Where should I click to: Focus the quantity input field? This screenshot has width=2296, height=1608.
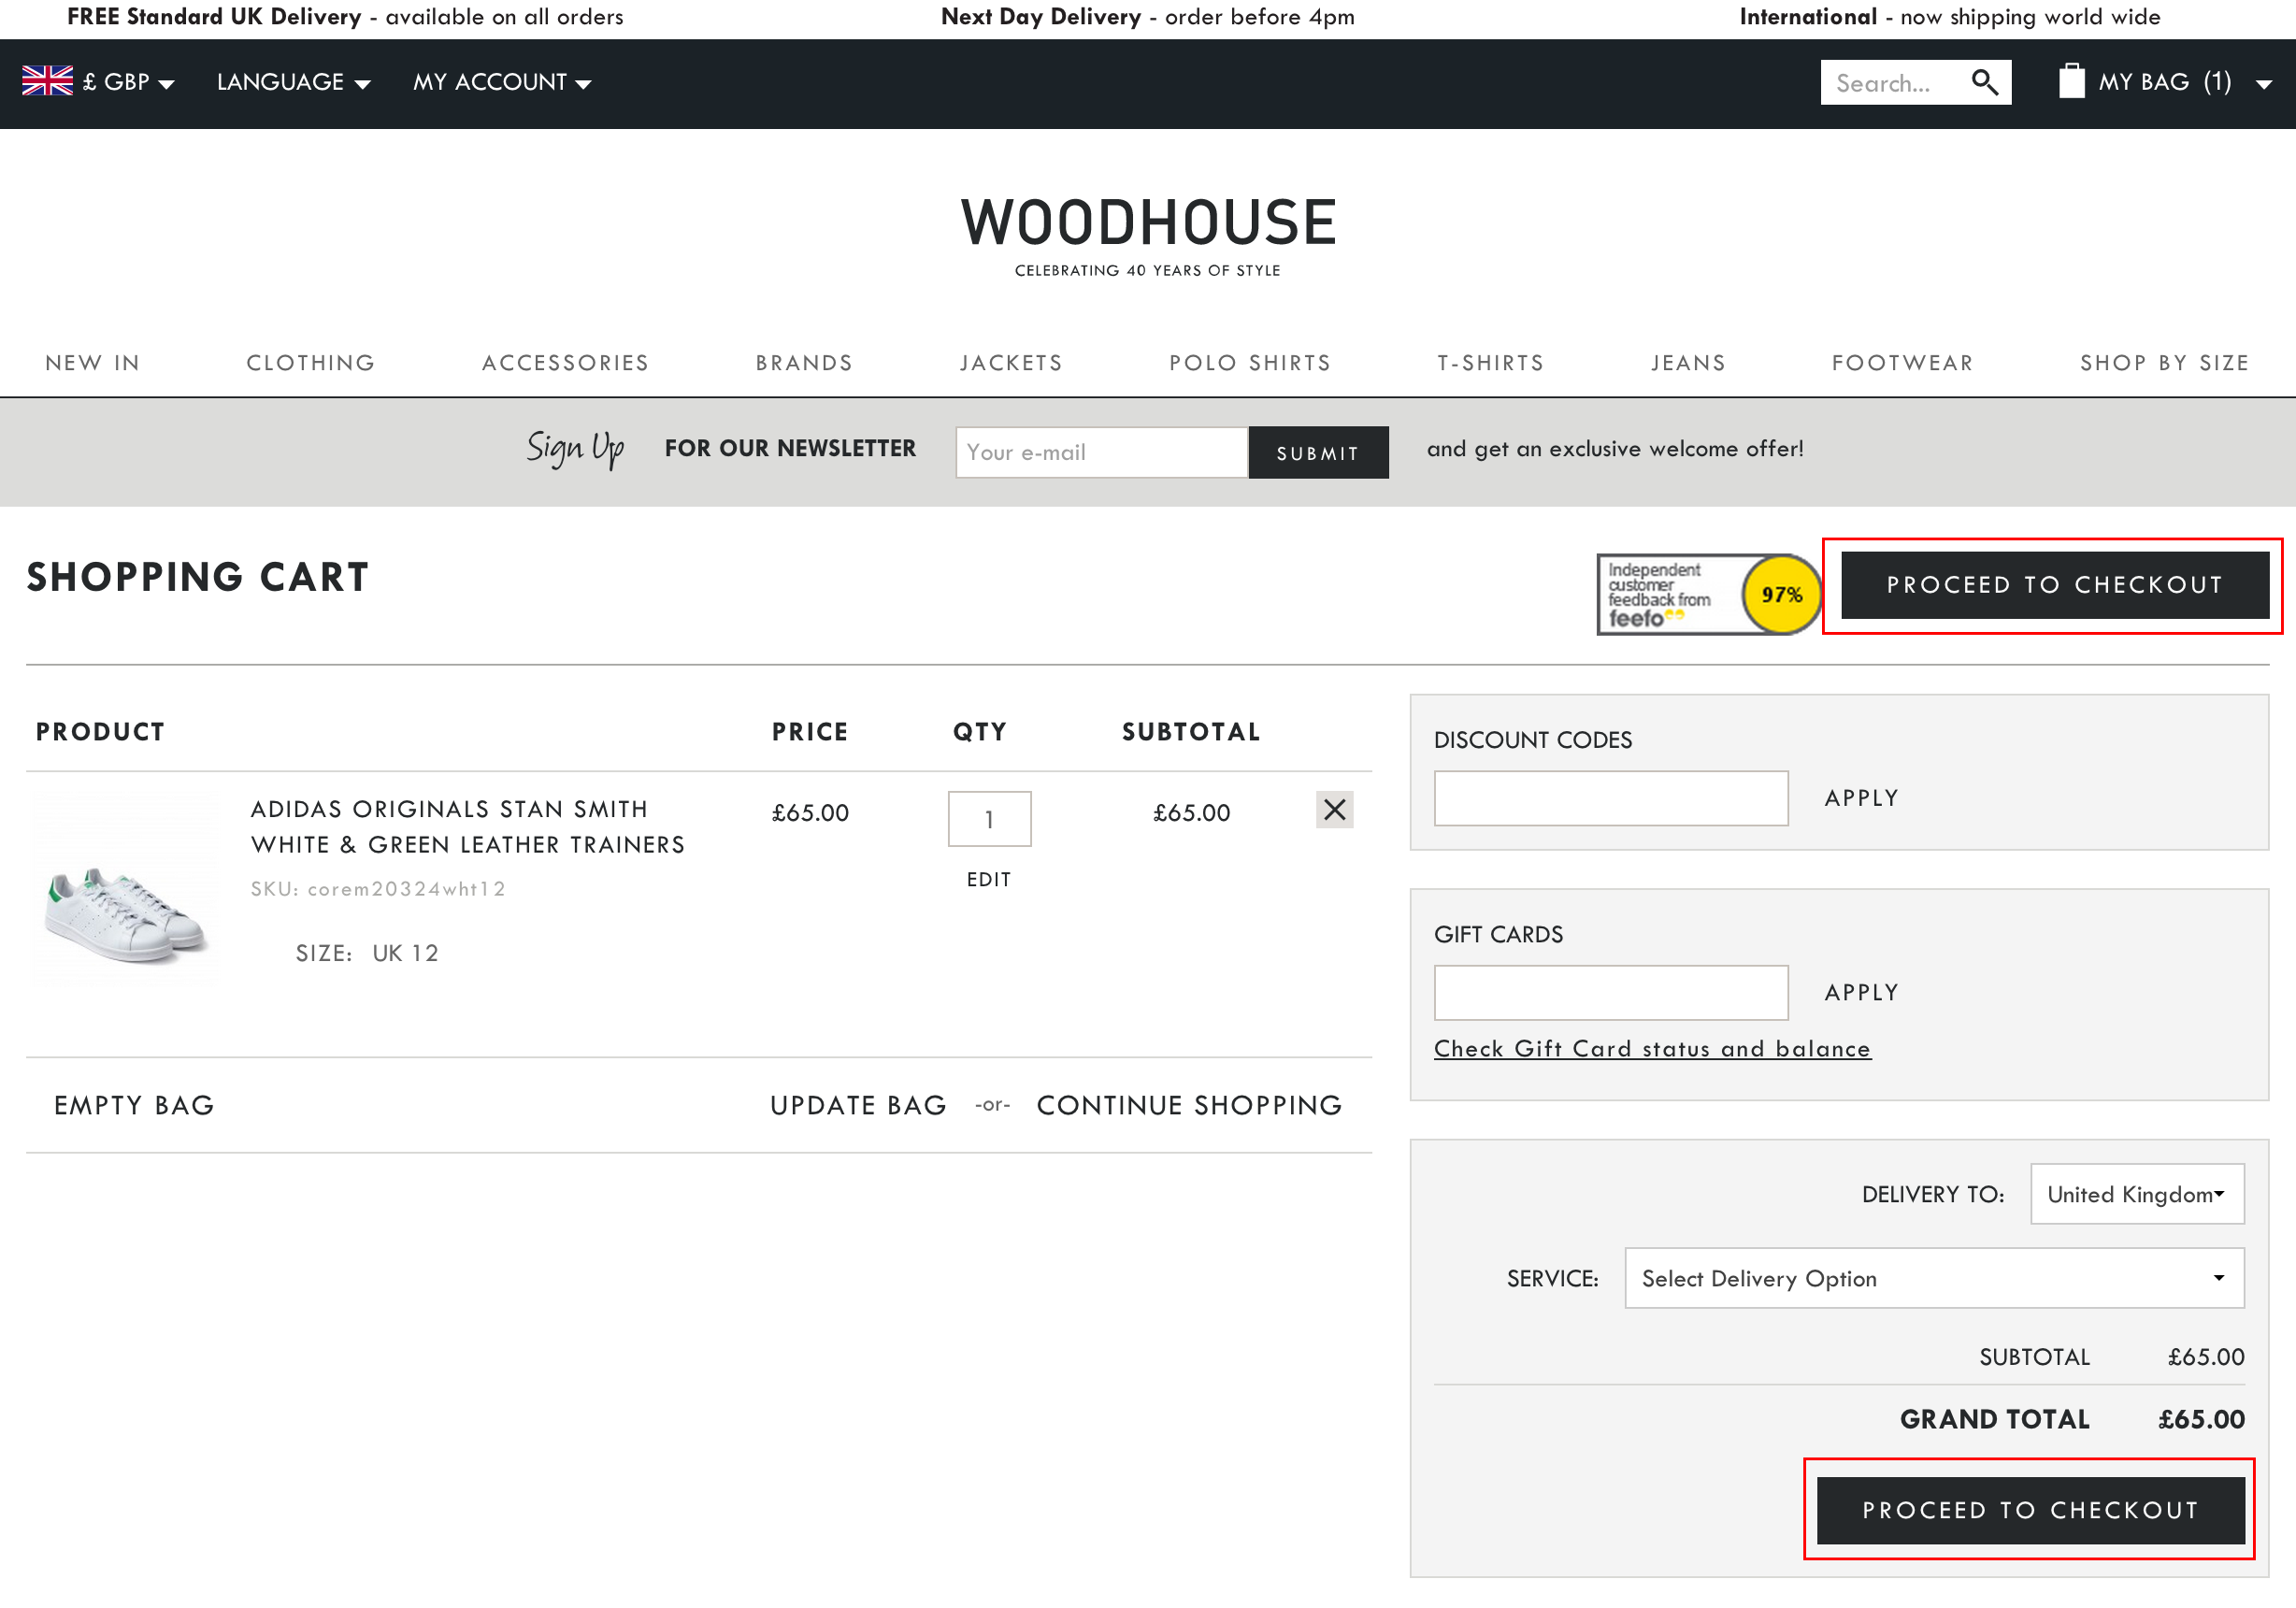coord(989,820)
